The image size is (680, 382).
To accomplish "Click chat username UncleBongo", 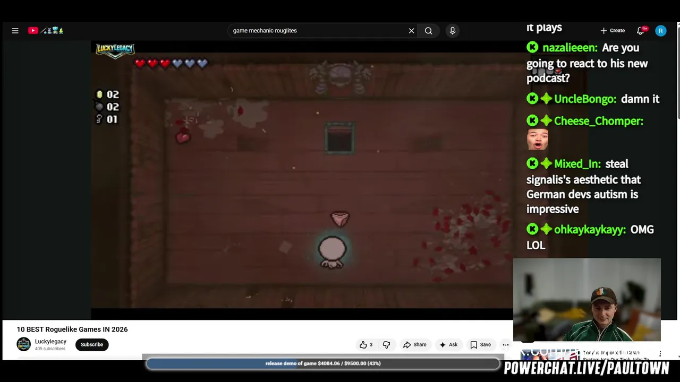I will pos(585,99).
